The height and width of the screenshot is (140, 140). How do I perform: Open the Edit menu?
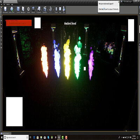4,5
